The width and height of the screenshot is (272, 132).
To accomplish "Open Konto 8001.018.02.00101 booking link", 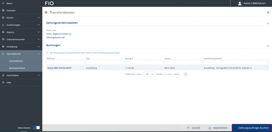I will pos(59,68).
